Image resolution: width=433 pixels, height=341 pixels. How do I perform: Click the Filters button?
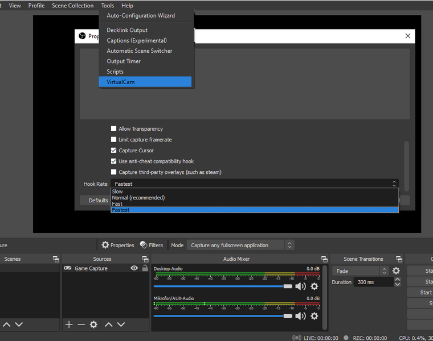click(152, 246)
